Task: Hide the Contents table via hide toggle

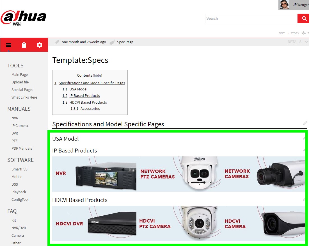Action: click(98, 76)
